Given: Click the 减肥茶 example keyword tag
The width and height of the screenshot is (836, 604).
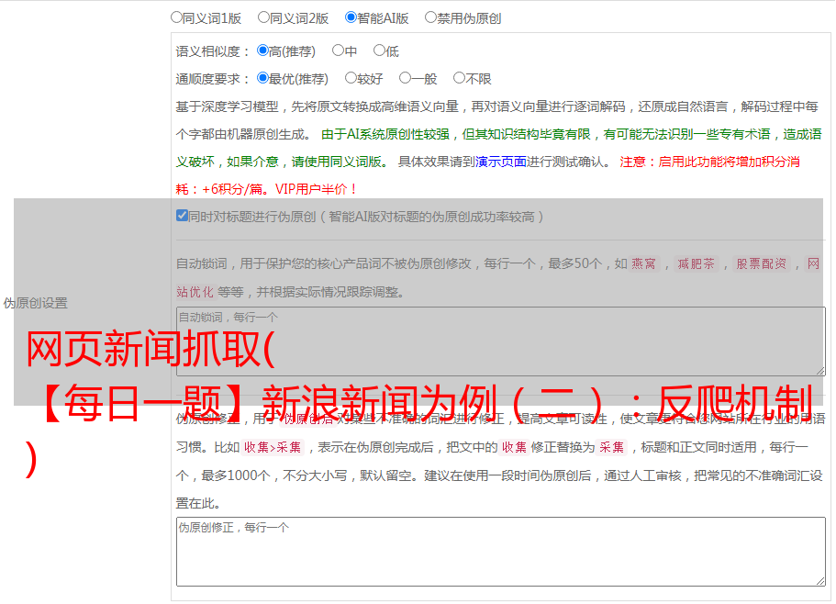Looking at the screenshot, I should coord(696,264).
